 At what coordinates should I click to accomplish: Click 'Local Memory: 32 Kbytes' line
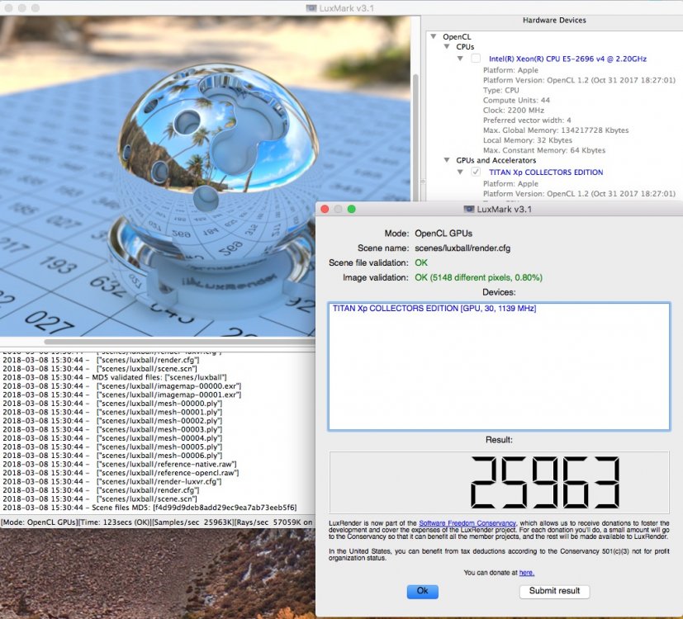(x=528, y=140)
